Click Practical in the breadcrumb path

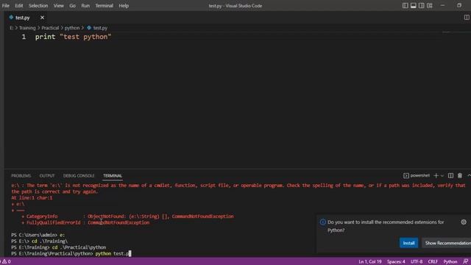coord(50,28)
